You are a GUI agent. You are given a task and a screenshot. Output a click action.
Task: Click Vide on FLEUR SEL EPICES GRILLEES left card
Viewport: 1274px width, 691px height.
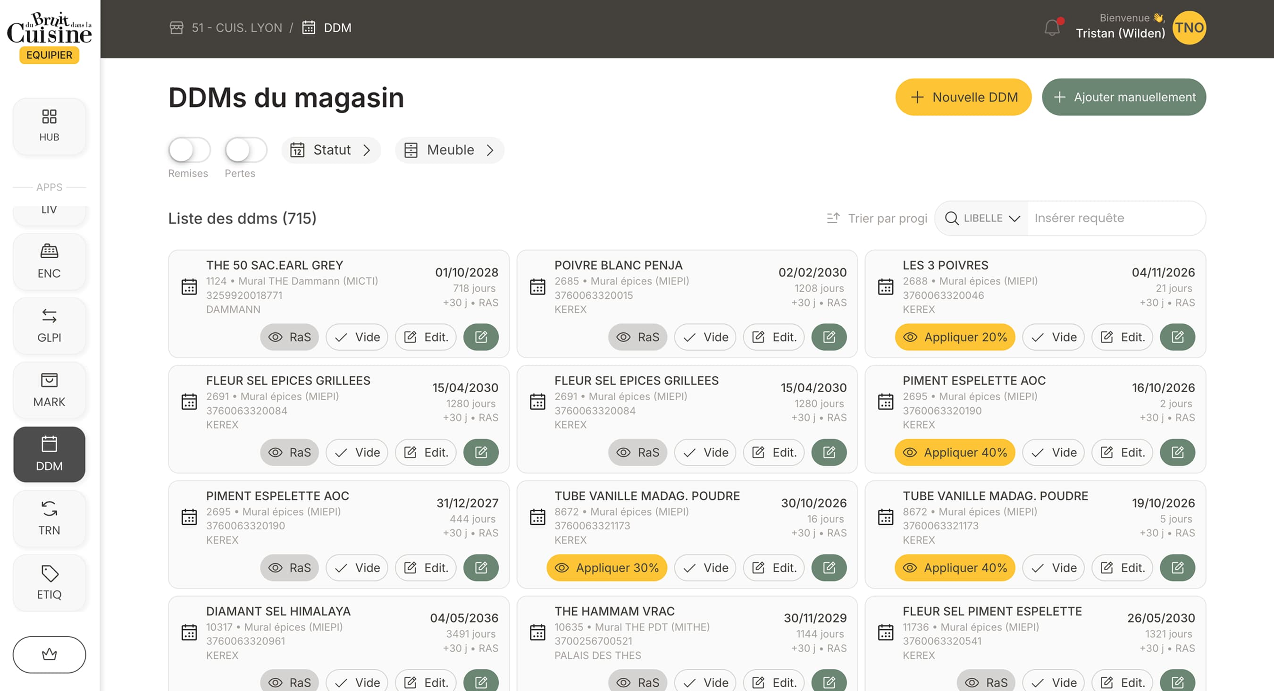pyautogui.click(x=357, y=453)
